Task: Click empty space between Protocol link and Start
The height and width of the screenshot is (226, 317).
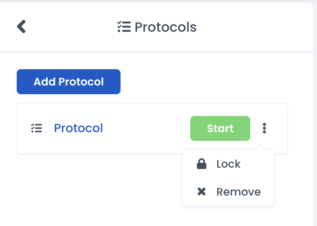Action: click(146, 128)
